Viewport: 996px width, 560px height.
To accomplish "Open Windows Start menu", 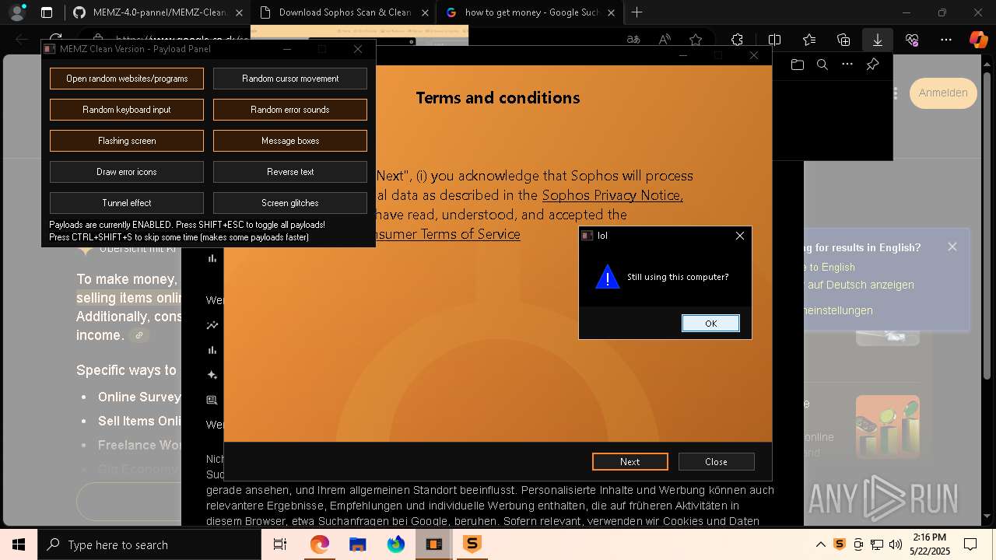I will pos(19,544).
